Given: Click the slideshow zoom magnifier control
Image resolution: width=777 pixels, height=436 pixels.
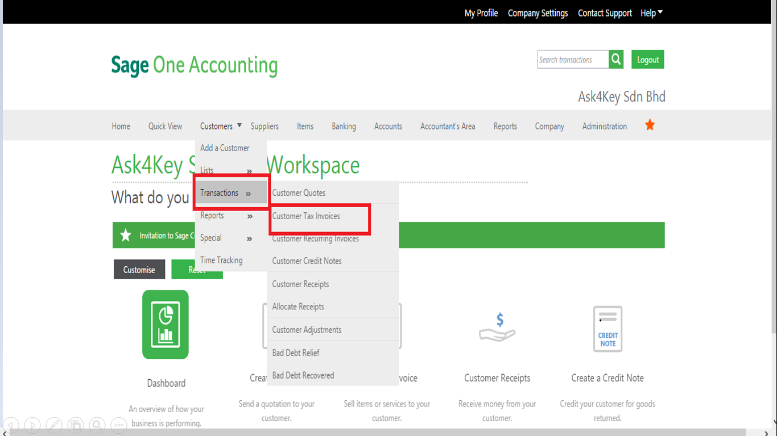Looking at the screenshot, I should 97,425.
